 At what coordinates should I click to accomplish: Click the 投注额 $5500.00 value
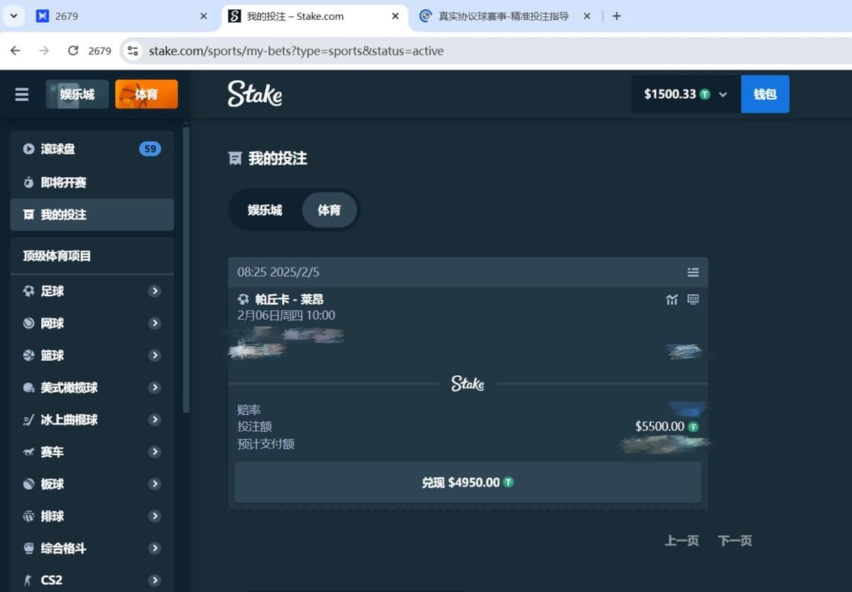coord(660,427)
